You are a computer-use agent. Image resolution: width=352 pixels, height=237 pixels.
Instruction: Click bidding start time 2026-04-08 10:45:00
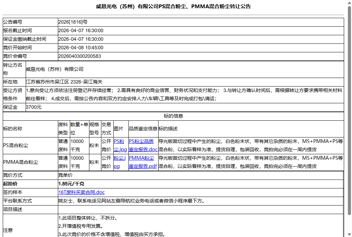tap(81, 48)
